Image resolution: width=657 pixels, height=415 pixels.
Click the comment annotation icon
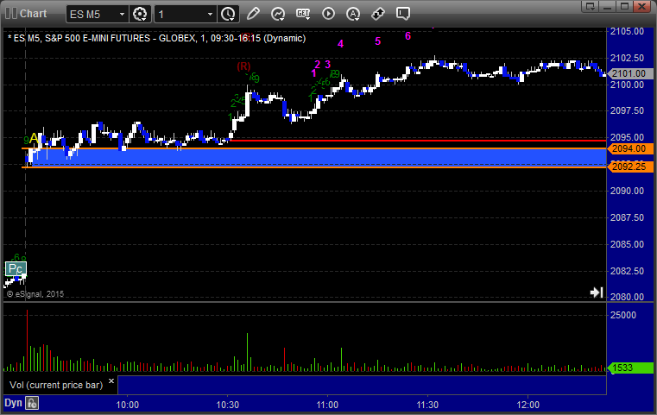[403, 14]
